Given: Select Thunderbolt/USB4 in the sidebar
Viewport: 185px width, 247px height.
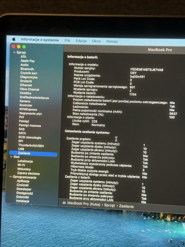Looking at the screenshot, I should coord(31,145).
